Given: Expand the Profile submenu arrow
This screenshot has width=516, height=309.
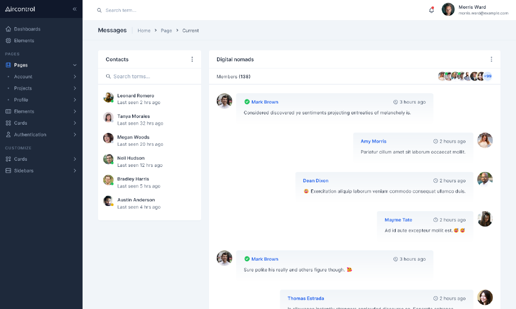Looking at the screenshot, I should click(x=75, y=100).
